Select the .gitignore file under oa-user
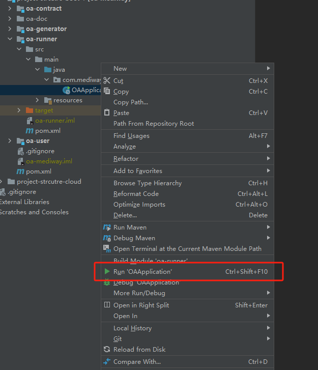This screenshot has width=318, height=370. (x=40, y=151)
